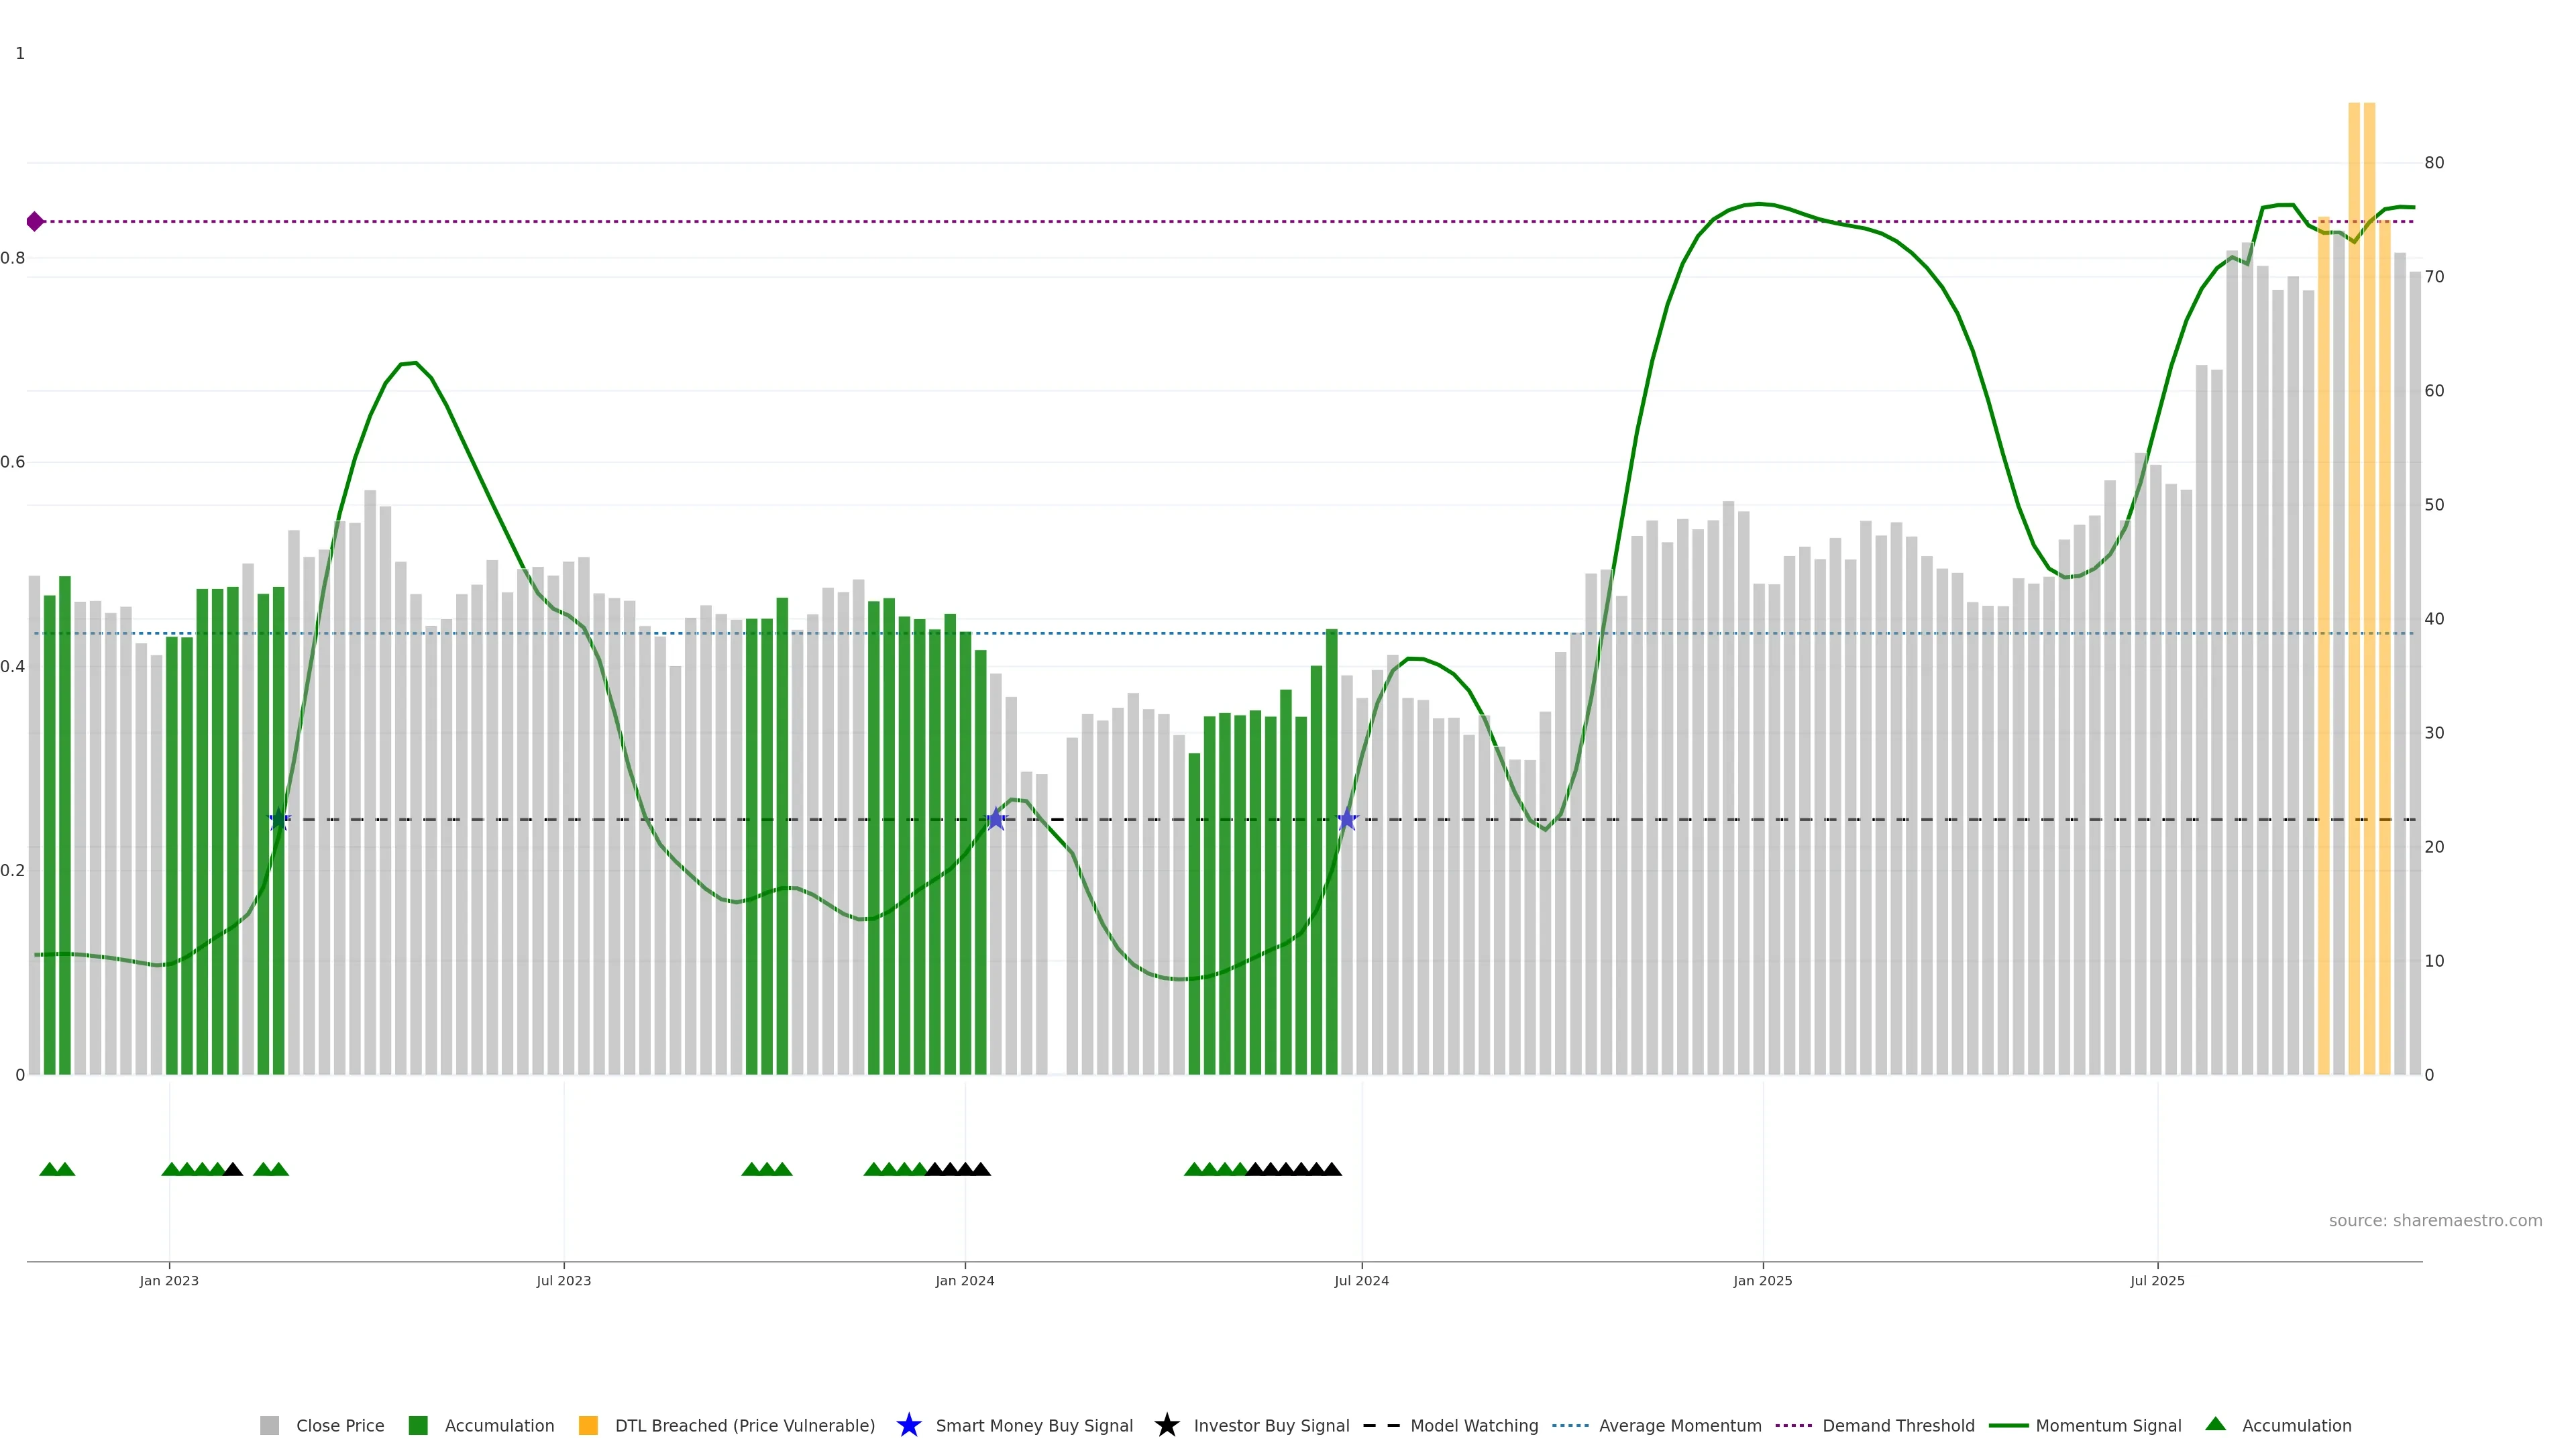Click the purple diamond Demand Threshold marker

[x=35, y=221]
